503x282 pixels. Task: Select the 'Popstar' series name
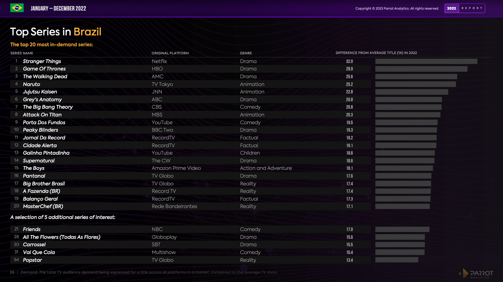[x=32, y=260]
